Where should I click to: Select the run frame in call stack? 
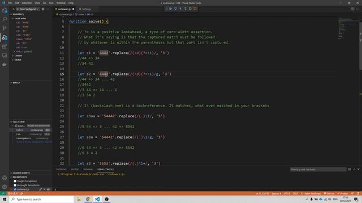[31, 134]
